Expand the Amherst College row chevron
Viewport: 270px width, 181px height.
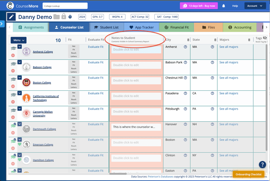click(20, 46)
